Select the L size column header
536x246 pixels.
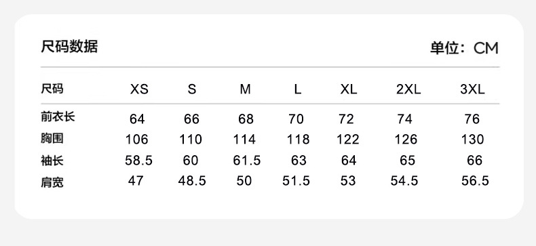coord(298,89)
